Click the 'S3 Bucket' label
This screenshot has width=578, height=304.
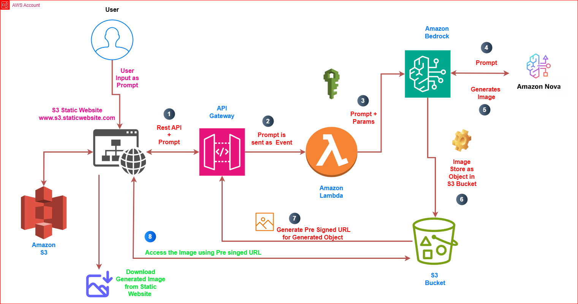pos(435,279)
